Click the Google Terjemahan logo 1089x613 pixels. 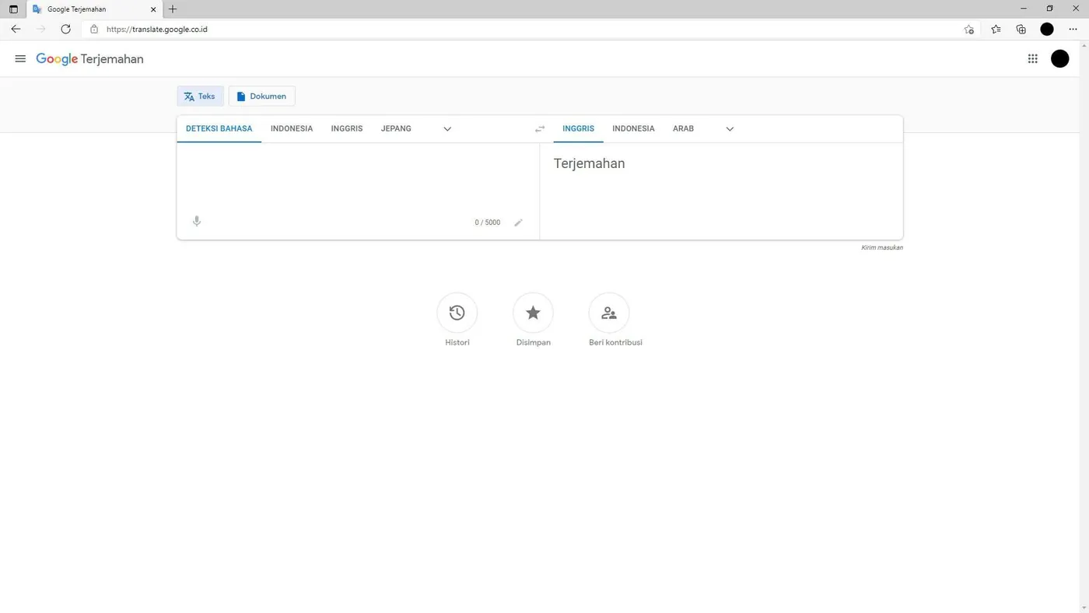[89, 59]
